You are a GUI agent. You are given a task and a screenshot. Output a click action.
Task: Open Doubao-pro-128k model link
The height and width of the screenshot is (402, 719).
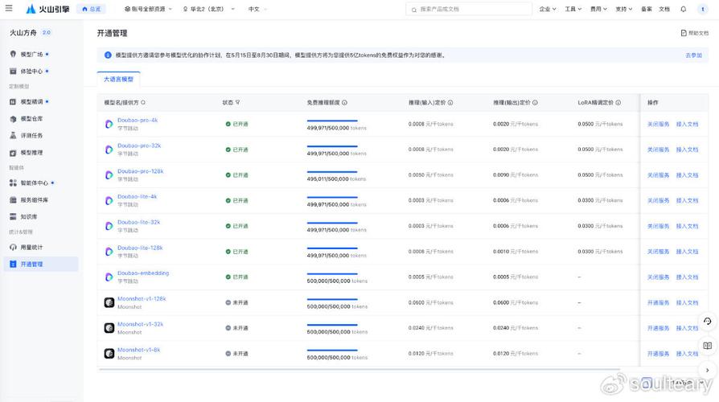click(140, 171)
